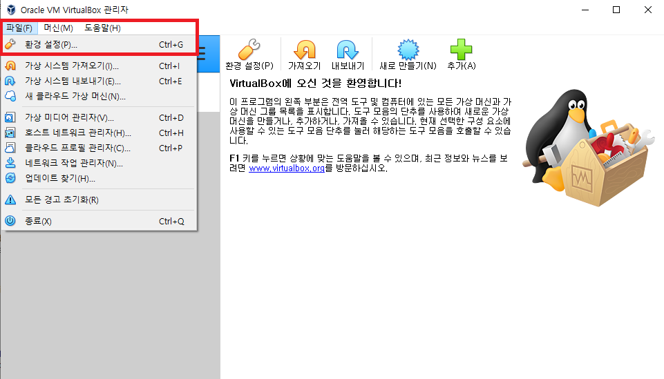This screenshot has height=379, width=664.
Task: Click the 추가(A) green plus toolbar icon
Action: click(x=461, y=50)
